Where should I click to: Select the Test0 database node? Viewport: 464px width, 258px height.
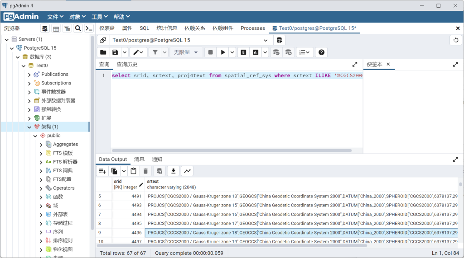[42, 66]
